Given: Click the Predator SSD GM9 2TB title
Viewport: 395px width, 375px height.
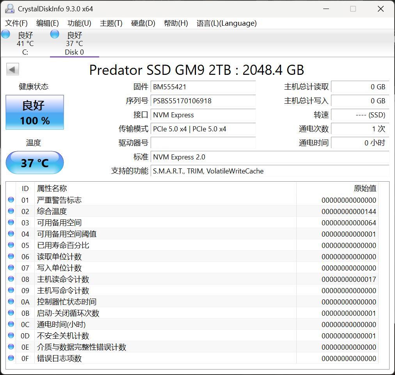Looking at the screenshot, I should [196, 70].
